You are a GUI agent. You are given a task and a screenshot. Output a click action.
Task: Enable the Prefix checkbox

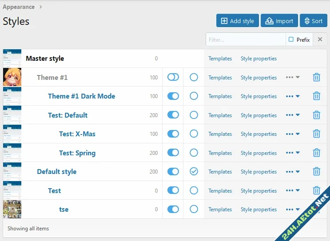[x=291, y=40]
